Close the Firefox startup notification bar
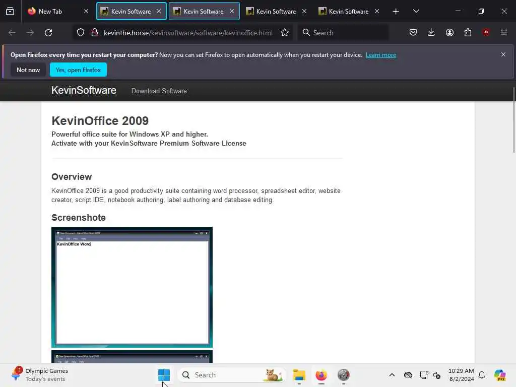 click(x=503, y=54)
